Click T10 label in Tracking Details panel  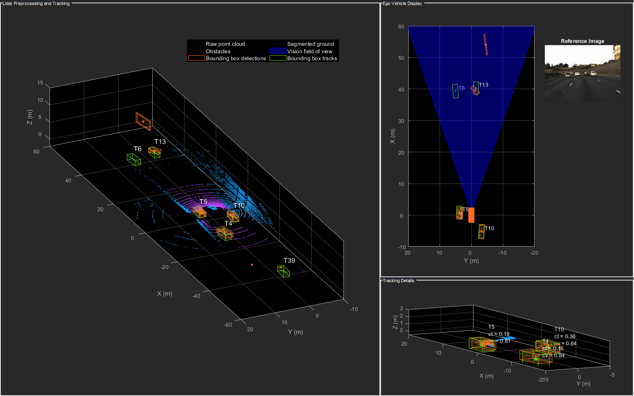coord(559,329)
